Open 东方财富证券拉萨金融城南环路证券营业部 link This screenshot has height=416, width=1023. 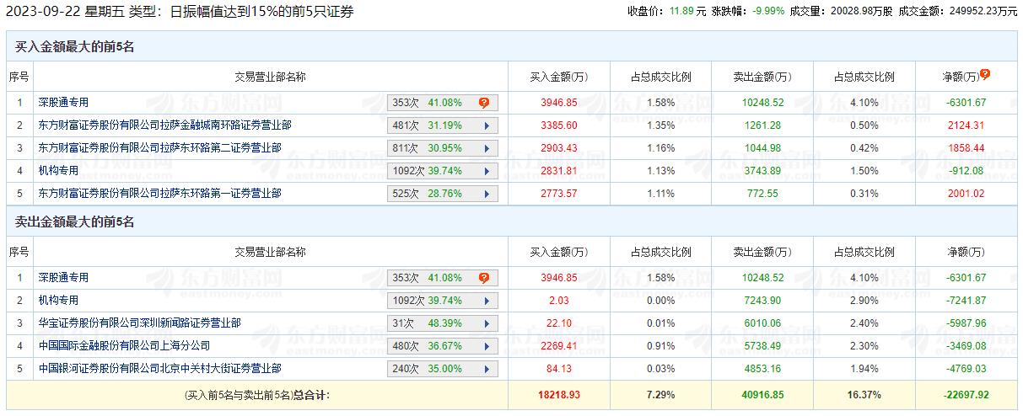(x=165, y=125)
